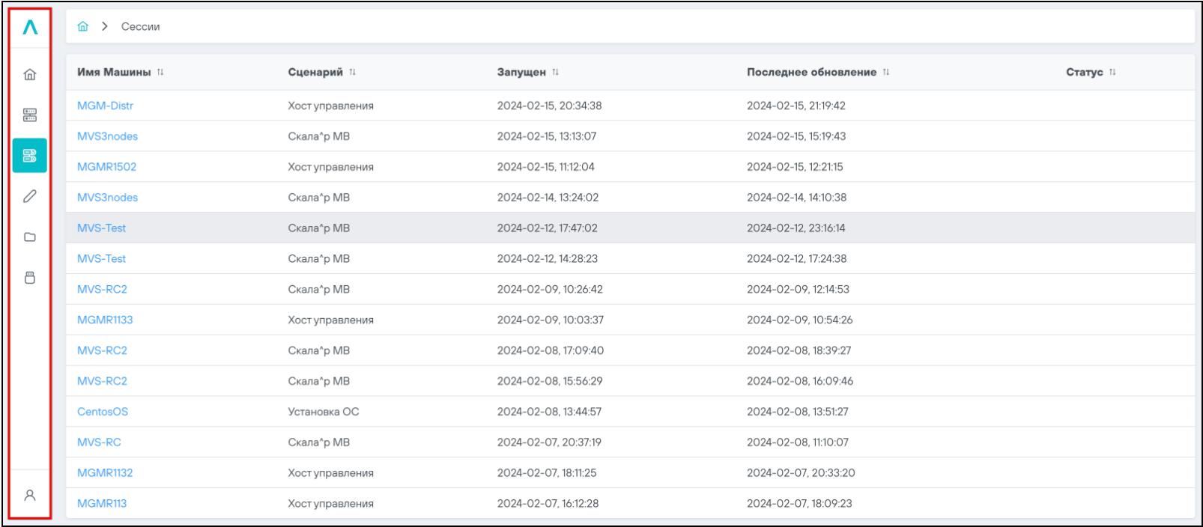Sort the table by Имя Машины
Image resolution: width=1203 pixels, height=527 pixels.
coord(160,73)
